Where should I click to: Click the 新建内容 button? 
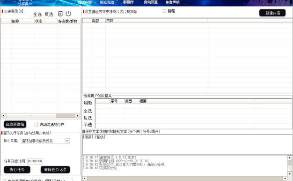pos(272,13)
